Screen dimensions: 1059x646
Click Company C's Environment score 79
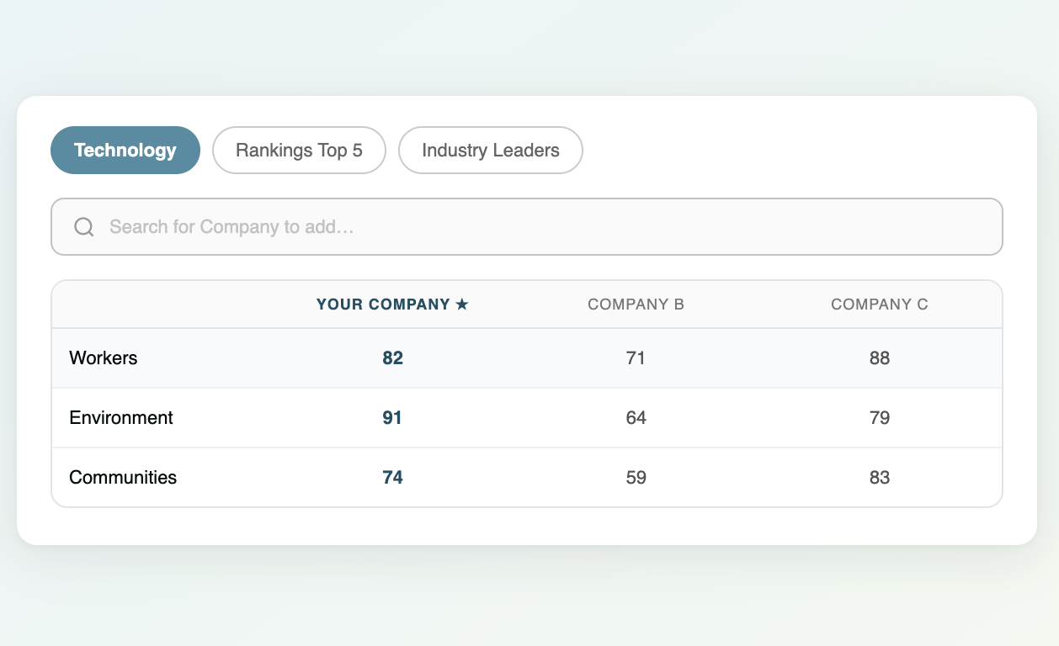(879, 418)
